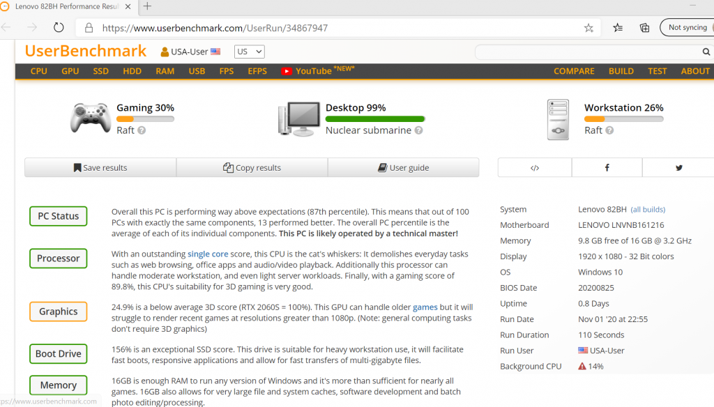Open help for Workstation Raft rating
The width and height of the screenshot is (714, 407).
click(609, 130)
